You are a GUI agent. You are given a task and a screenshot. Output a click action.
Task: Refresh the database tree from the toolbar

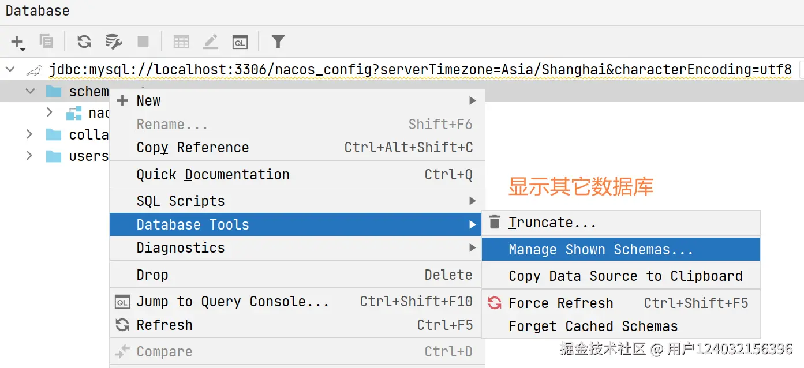[84, 42]
